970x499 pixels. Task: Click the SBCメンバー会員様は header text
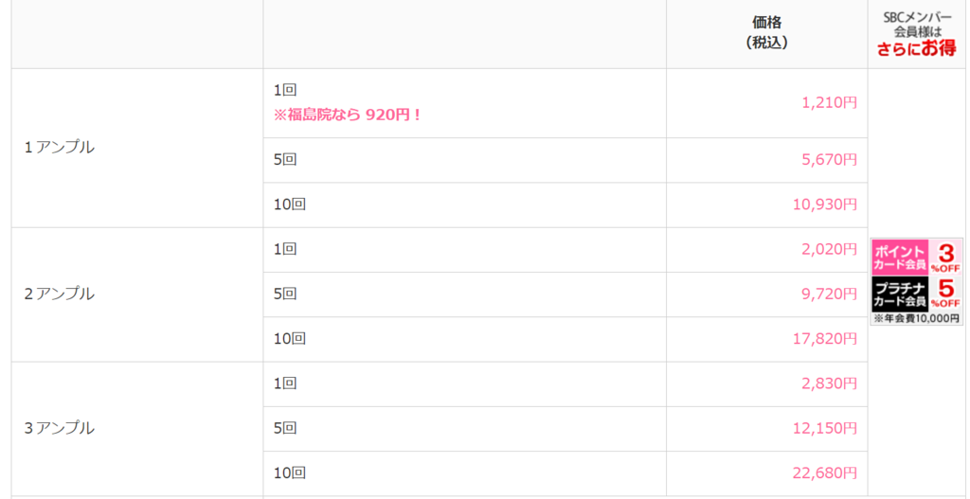(x=917, y=25)
